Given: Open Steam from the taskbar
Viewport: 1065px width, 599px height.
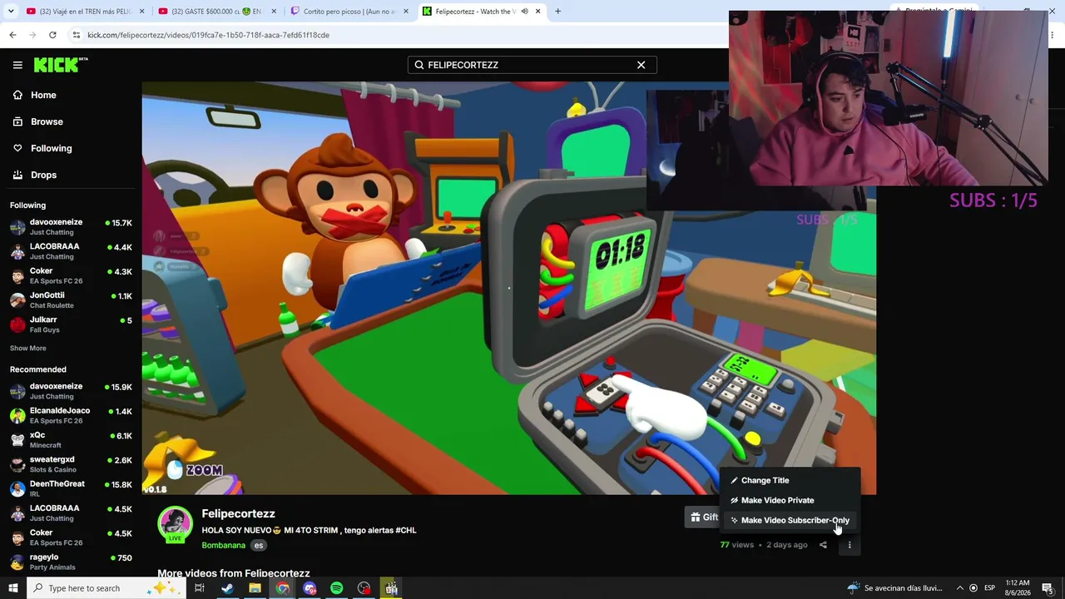Looking at the screenshot, I should pos(227,588).
